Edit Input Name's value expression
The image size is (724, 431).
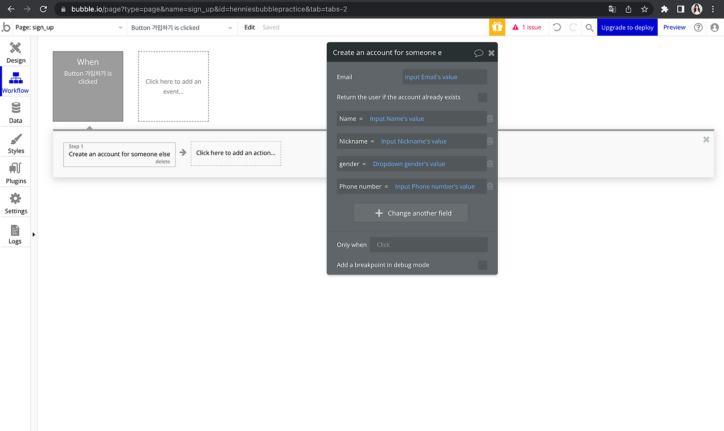click(x=397, y=119)
